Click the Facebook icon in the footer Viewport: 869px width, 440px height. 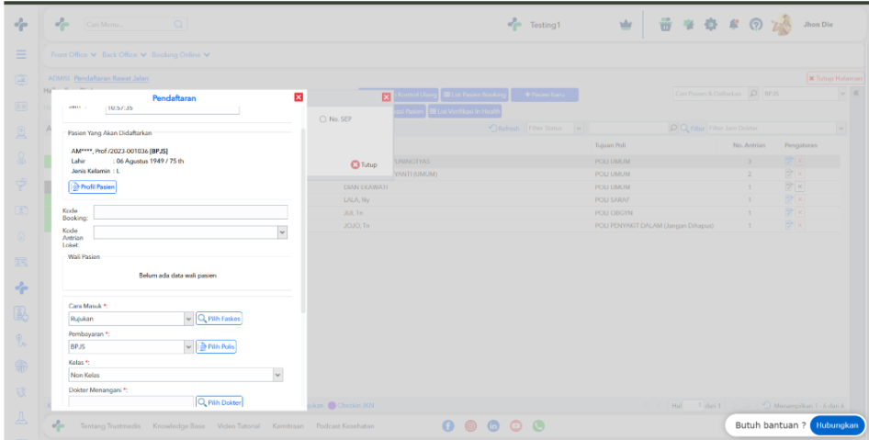(447, 425)
